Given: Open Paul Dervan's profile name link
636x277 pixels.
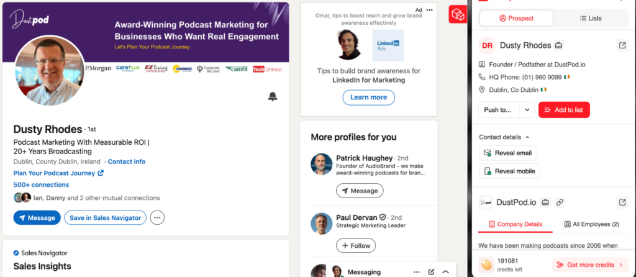Looking at the screenshot, I should pos(357,217).
